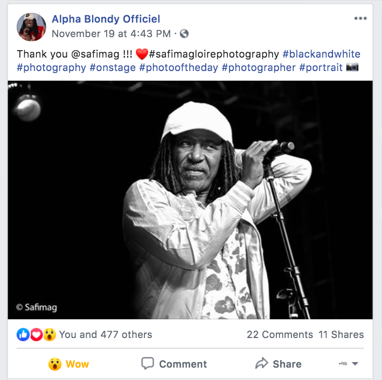Click the globe public audience icon
The height and width of the screenshot is (380, 382).
tap(184, 34)
